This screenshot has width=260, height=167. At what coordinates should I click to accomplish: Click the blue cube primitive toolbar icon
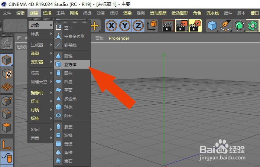212,26
